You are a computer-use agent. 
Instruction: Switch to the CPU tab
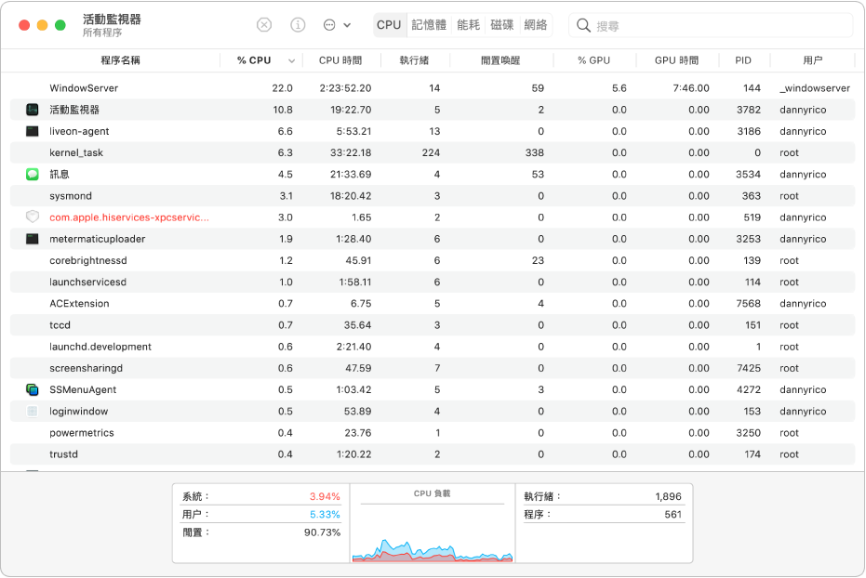click(x=389, y=25)
